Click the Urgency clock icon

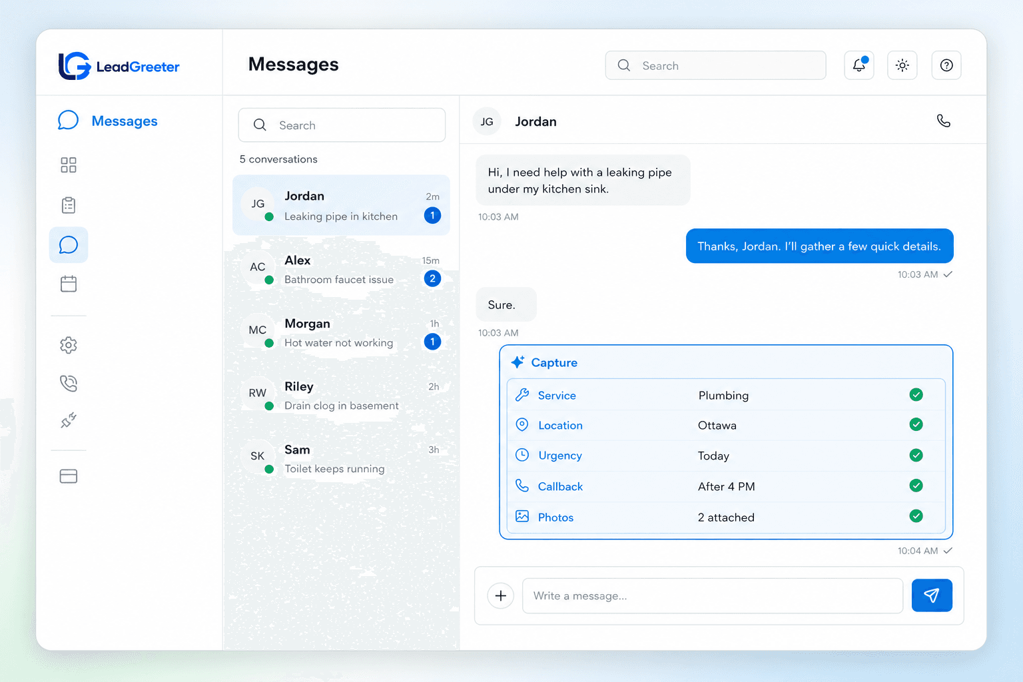(x=522, y=455)
